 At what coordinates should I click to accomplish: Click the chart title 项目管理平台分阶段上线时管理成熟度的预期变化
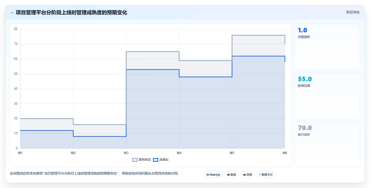(71, 12)
